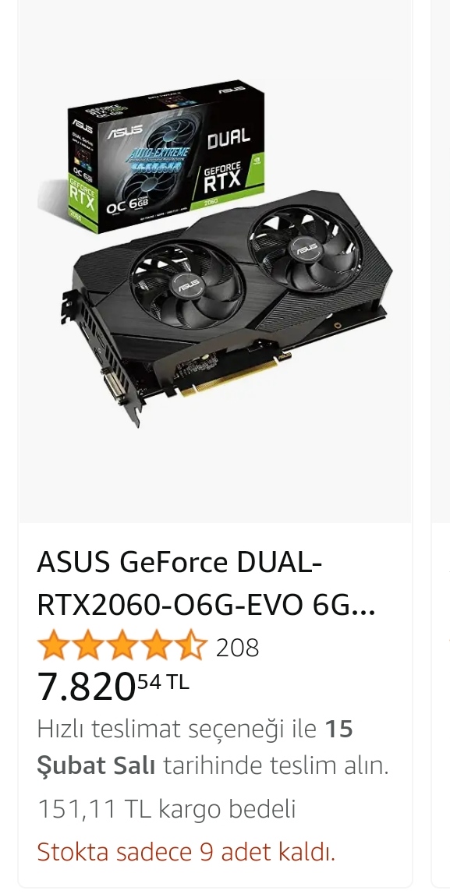This screenshot has width=450, height=894.
Task: Tap the Stokta sadece 9 adet kaldı notice
Action: tap(186, 852)
